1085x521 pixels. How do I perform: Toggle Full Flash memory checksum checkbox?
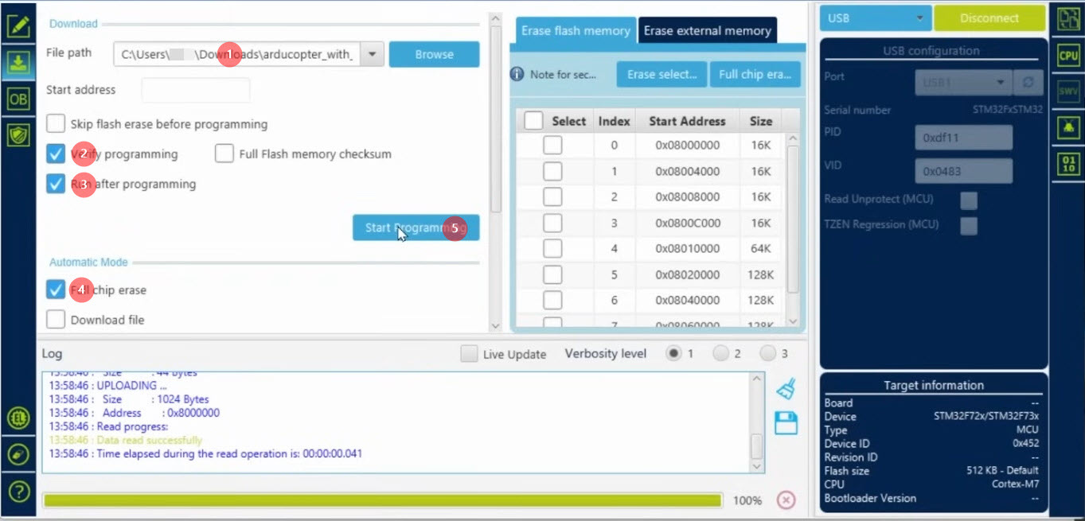click(x=224, y=154)
